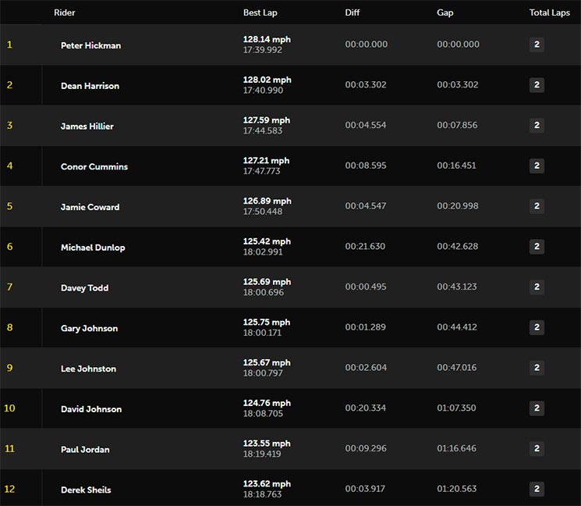Sort by the Best Lap column header
The height and width of the screenshot is (506, 581).
tap(260, 12)
